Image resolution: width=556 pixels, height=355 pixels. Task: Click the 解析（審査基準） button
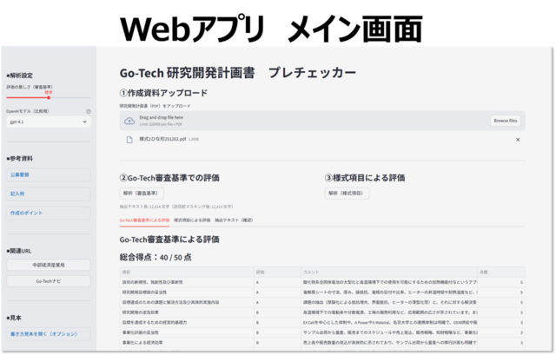pos(139,193)
